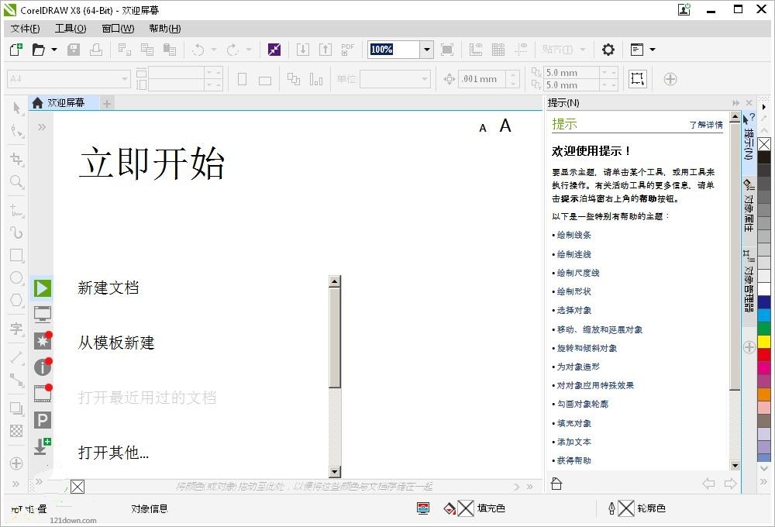Click the Import icon in toolbar
This screenshot has height=527, width=775.
point(302,50)
